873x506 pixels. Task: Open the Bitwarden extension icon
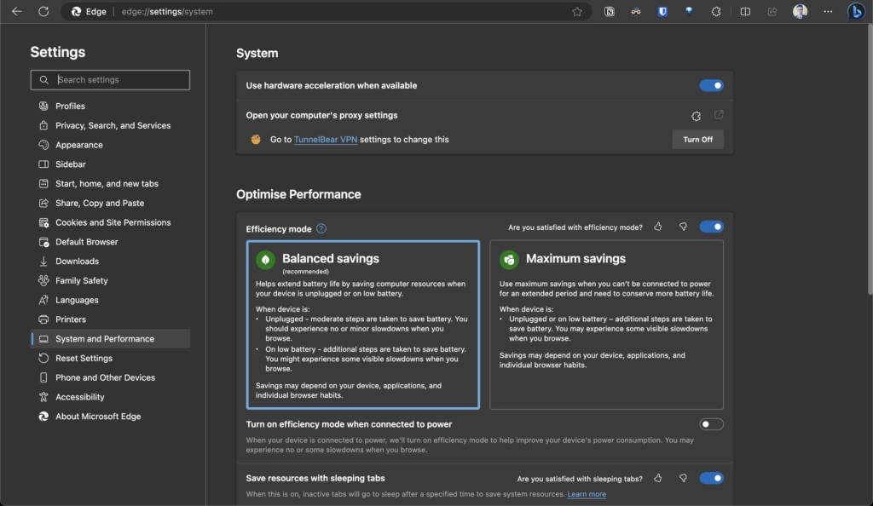[662, 11]
